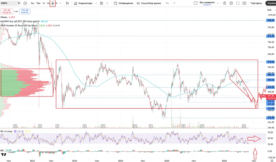Screen dimensions: 276x162
Task: Undo the last chart action
Action: click(x=168, y=3)
